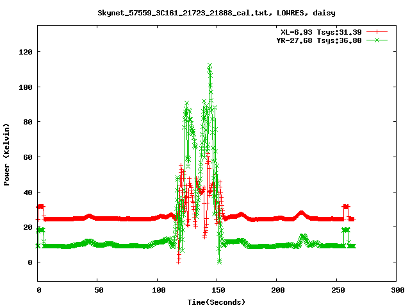
Task: Click the 120 tick label on the y-axis
Action: (26, 51)
